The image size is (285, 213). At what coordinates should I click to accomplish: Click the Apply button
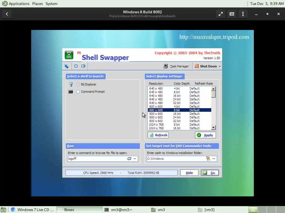pyautogui.click(x=205, y=135)
